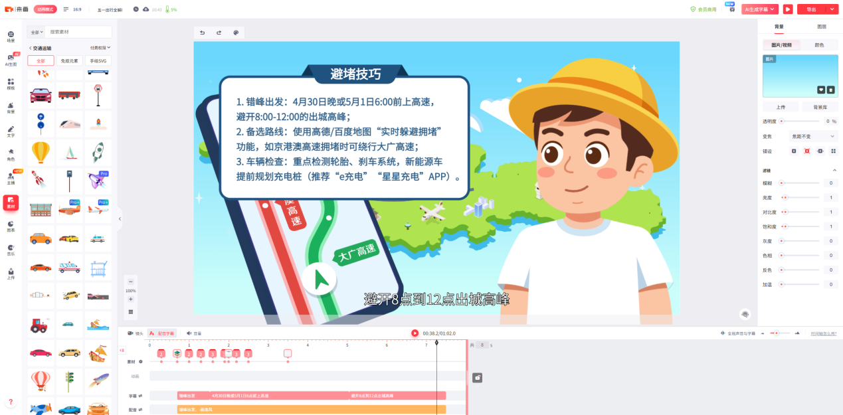Open the 配音字幕 timeline tab

[163, 333]
